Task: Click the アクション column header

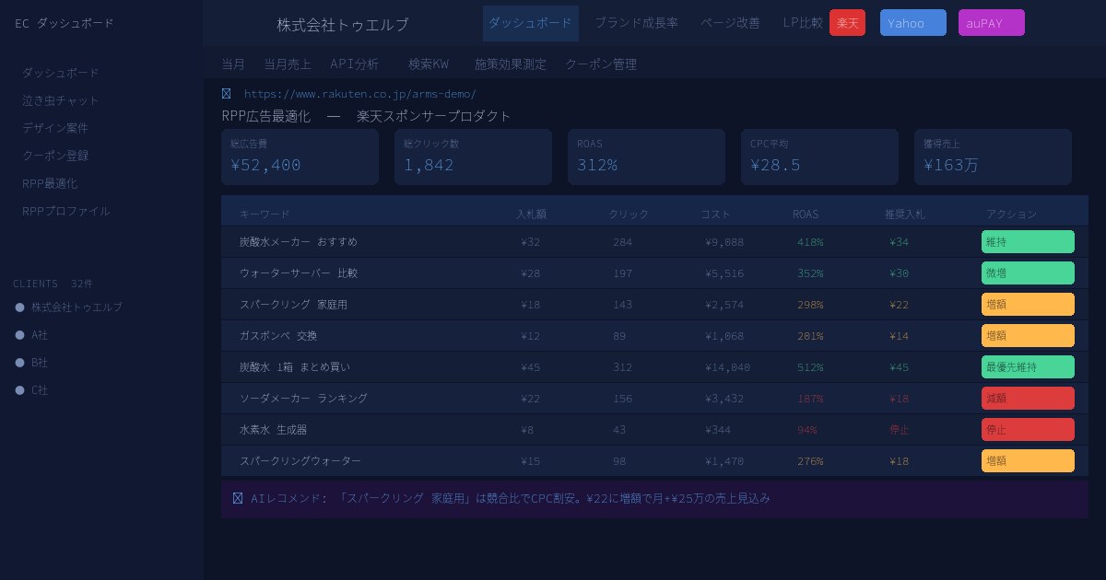Action: point(1011,215)
